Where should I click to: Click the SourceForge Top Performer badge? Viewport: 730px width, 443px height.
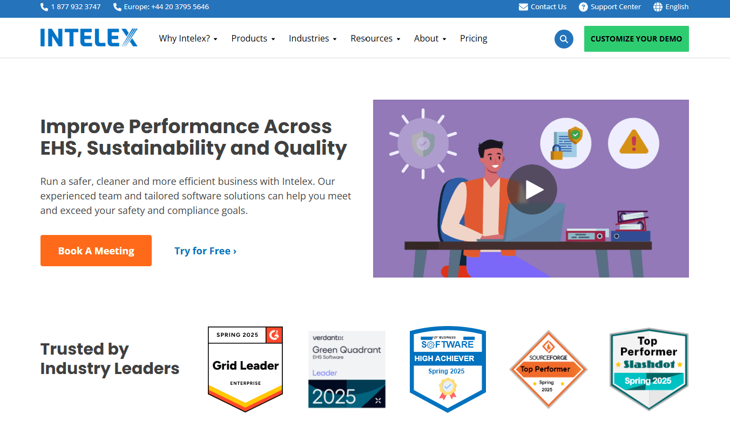549,369
